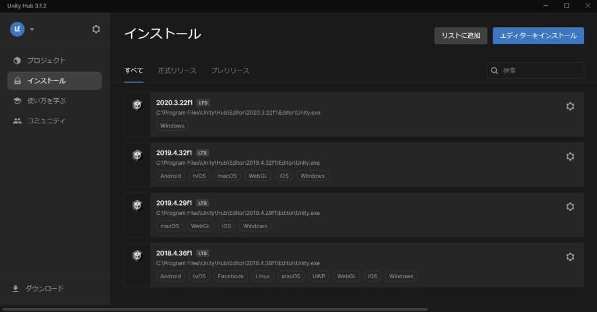
Task: Click UWP tag under 2018.4.36f1
Action: [x=319, y=276]
